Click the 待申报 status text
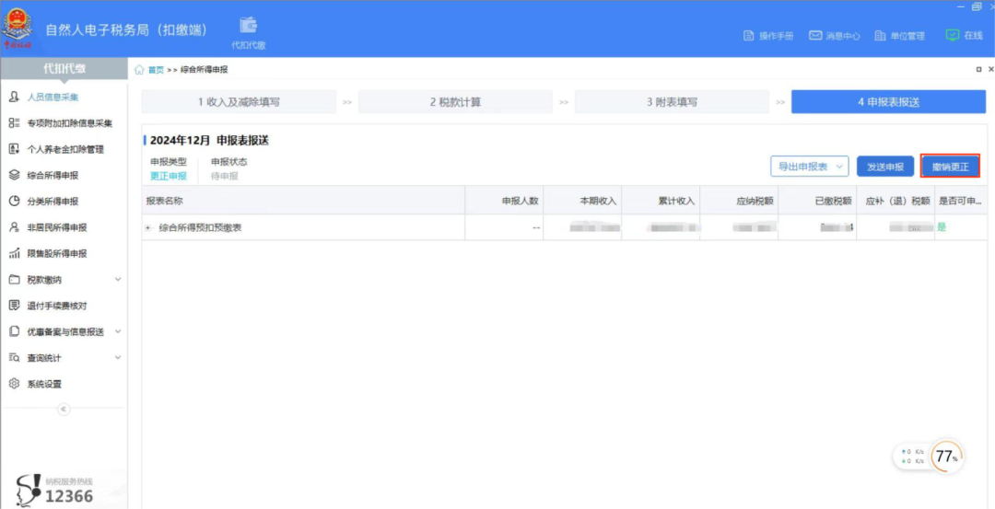 point(225,176)
